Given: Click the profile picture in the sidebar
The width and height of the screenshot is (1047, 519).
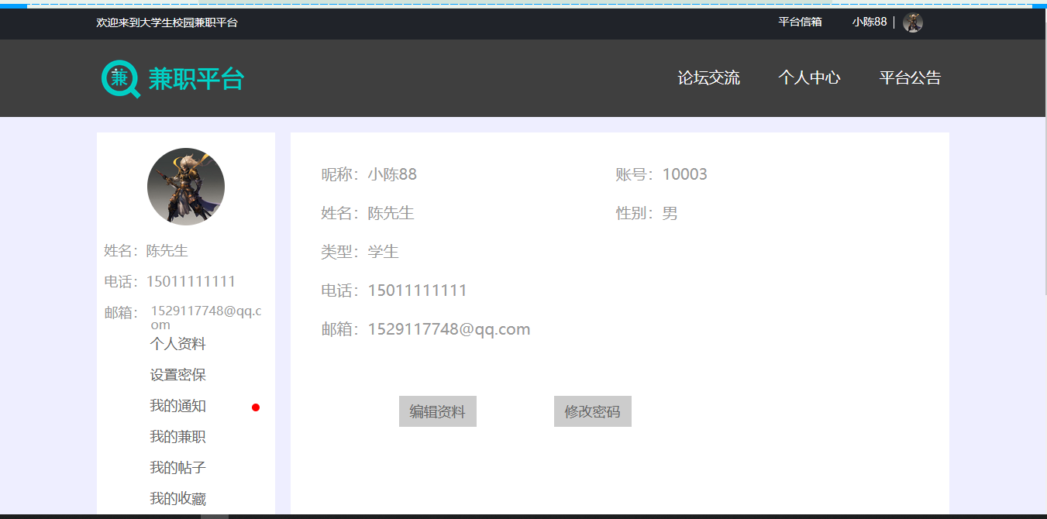Looking at the screenshot, I should 185,187.
